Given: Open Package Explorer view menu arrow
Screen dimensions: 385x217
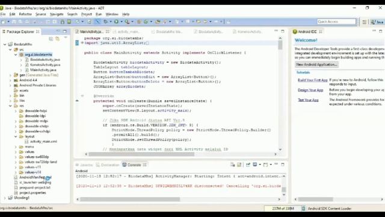Looking at the screenshot, I should click(x=66, y=38).
